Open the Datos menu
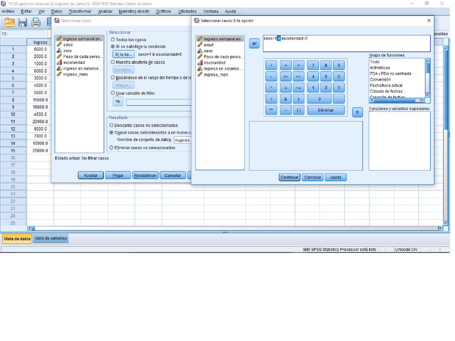The image size is (455, 341). [x=56, y=11]
